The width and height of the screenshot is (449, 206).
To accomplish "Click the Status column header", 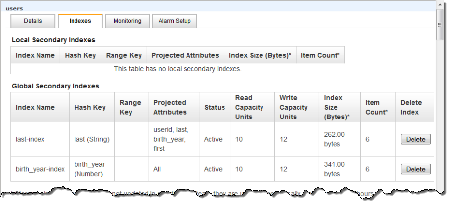I will click(x=215, y=107).
